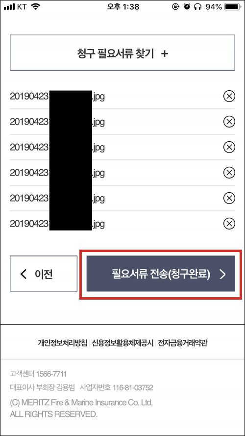Remove the second attached jpg file
This screenshot has width=245, height=436.
tap(229, 122)
